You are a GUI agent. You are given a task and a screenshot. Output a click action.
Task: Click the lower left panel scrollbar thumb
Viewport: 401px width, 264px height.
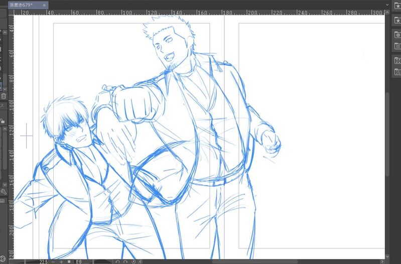[x=5, y=151]
